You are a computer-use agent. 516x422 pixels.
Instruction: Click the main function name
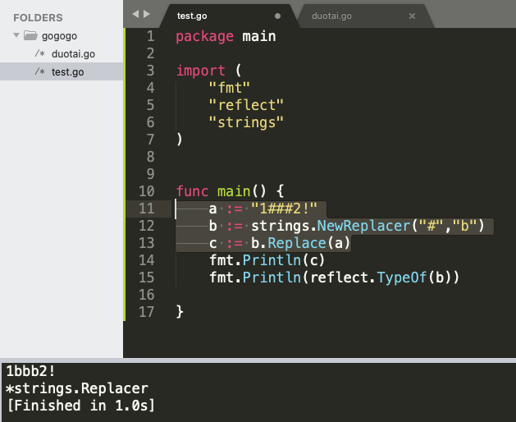pos(234,191)
